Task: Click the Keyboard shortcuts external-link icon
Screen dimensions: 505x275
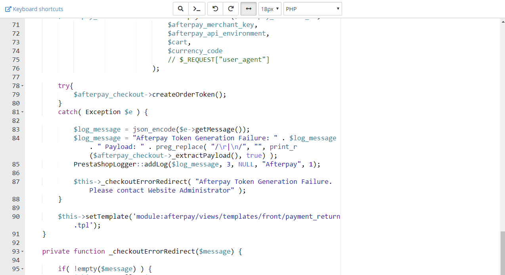Action: [x=8, y=9]
